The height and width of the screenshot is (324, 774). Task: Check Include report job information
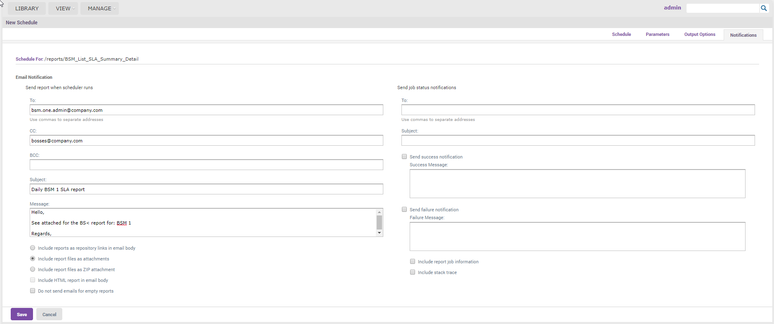413,261
